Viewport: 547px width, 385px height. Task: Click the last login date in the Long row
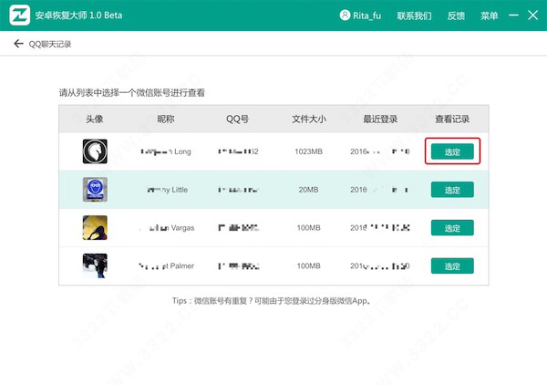[380, 151]
